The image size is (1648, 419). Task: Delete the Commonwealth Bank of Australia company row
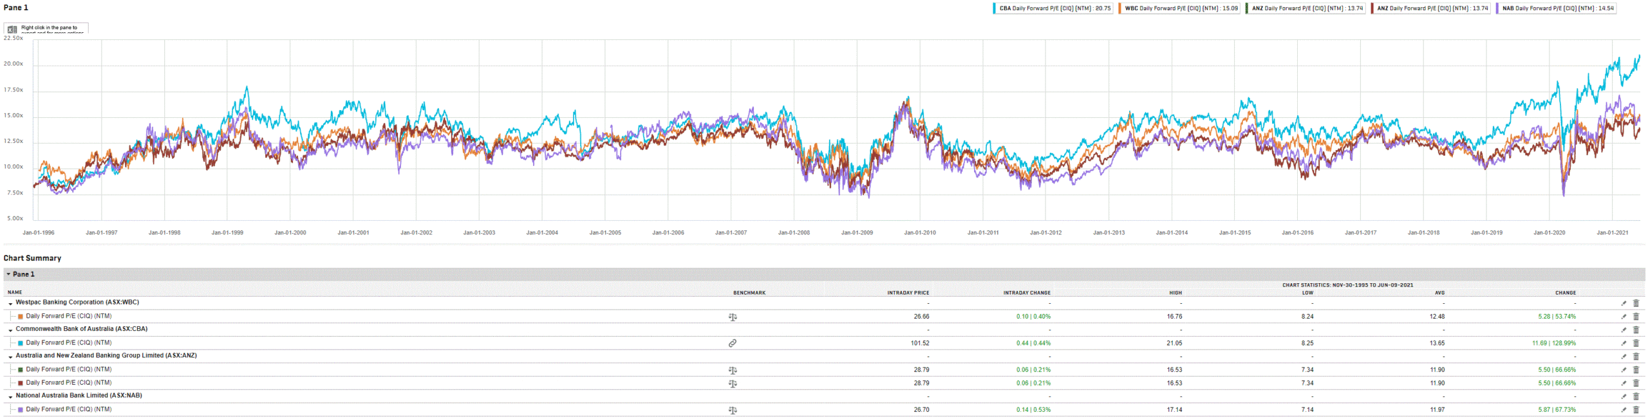click(1636, 330)
